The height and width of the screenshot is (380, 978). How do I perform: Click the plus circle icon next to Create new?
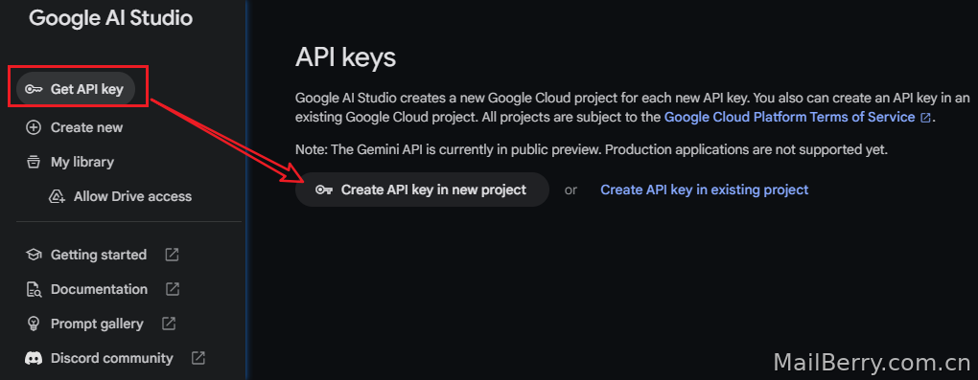33,127
